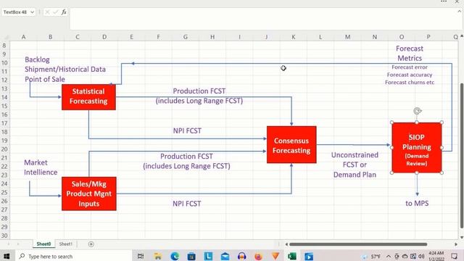Click the 'Shipment/Historical Data' text
Image resolution: width=464 pixels, height=261 pixels.
click(x=65, y=70)
